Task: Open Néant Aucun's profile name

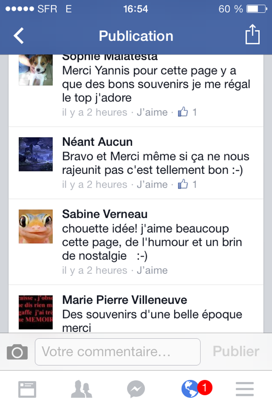Action: click(x=97, y=142)
